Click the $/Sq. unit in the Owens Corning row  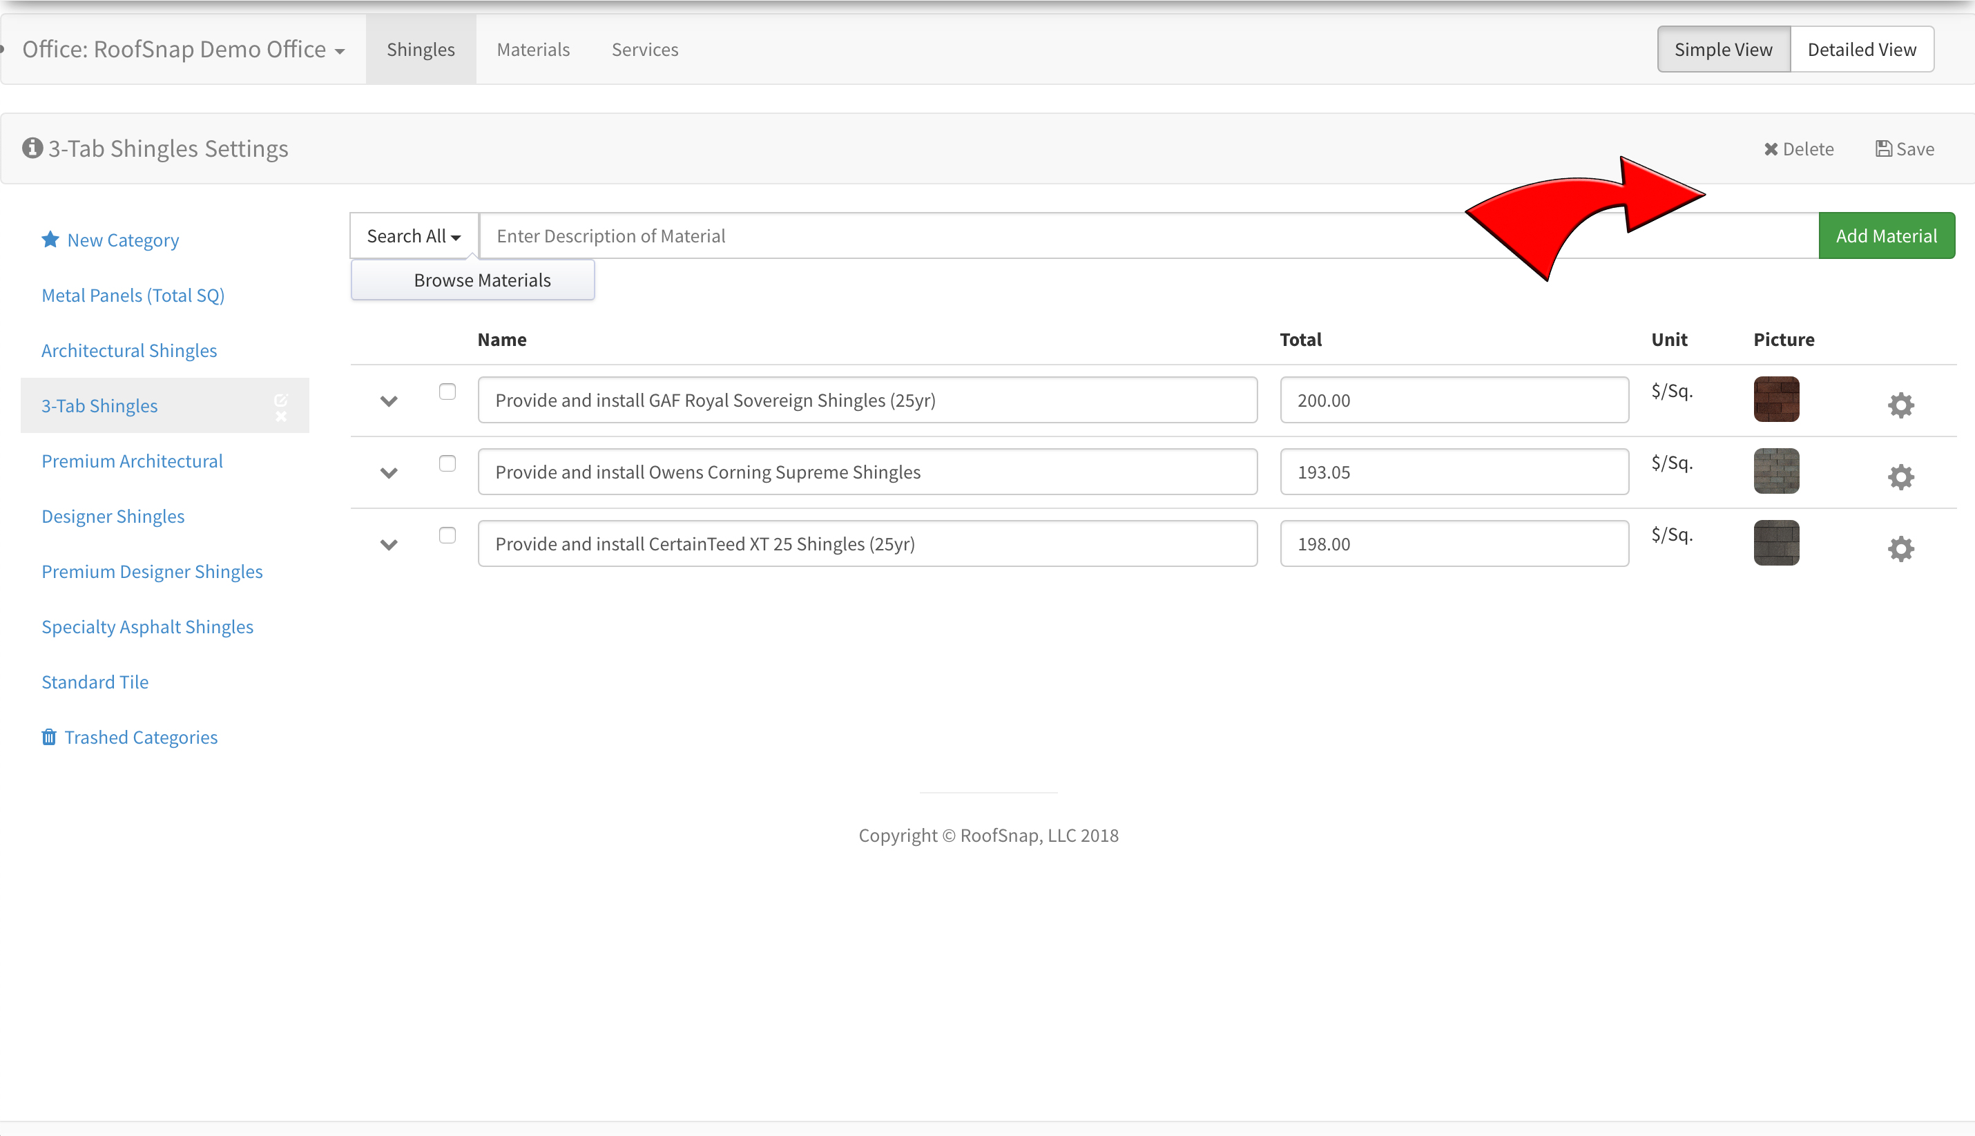coord(1673,463)
